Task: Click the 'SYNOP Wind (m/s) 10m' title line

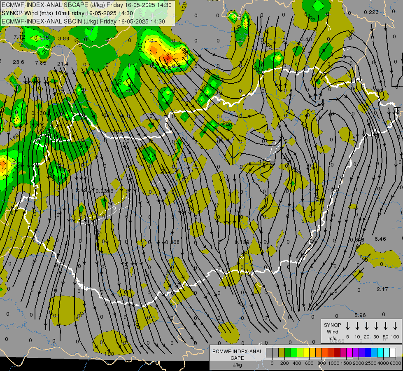Action: click(68, 13)
